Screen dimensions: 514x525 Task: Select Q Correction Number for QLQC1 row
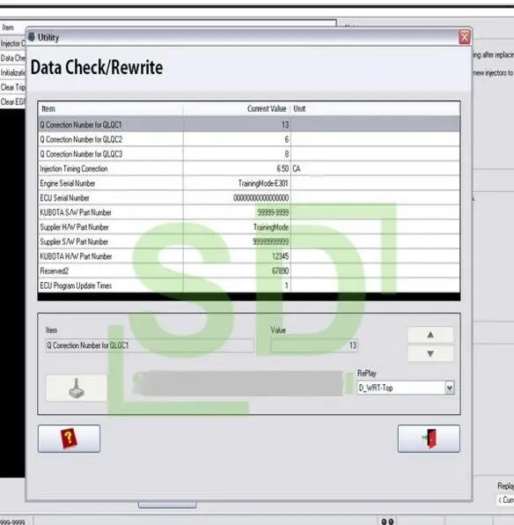pyautogui.click(x=249, y=124)
